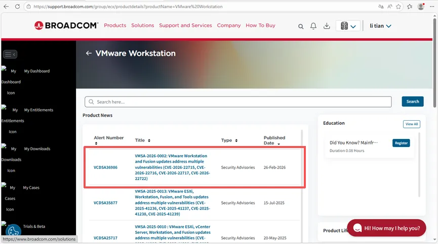Open site search magnifier icon
Viewport: 438px width, 244px height.
point(301,26)
